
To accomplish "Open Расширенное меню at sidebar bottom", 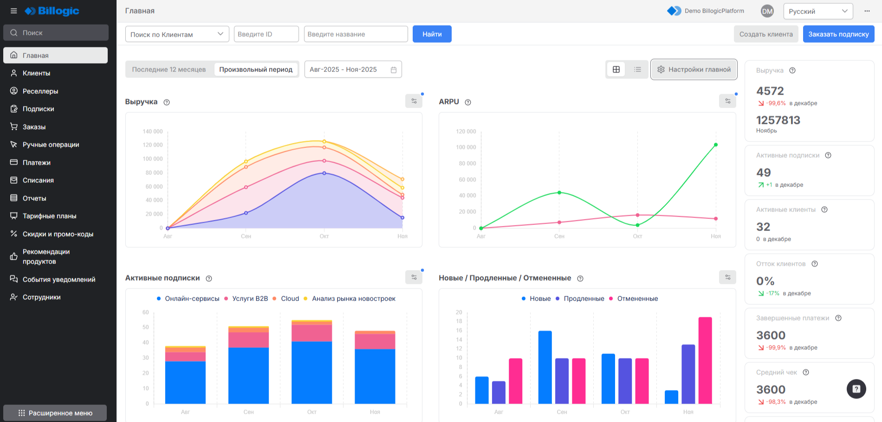I will 55,413.
